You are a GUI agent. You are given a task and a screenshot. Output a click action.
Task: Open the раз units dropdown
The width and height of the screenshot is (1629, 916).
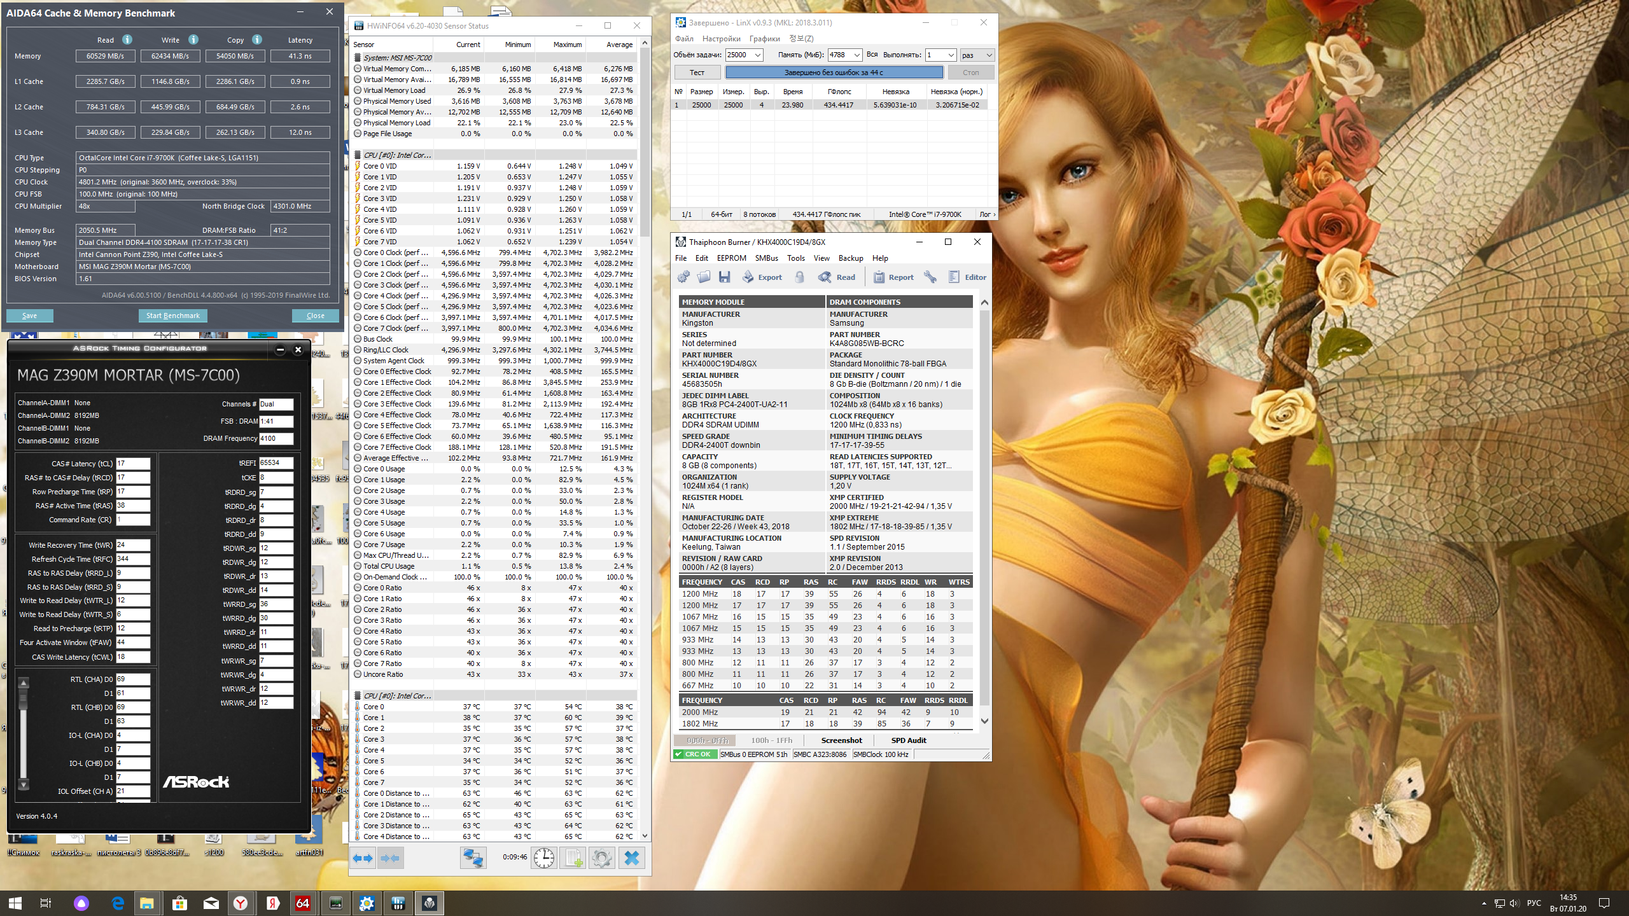(989, 55)
